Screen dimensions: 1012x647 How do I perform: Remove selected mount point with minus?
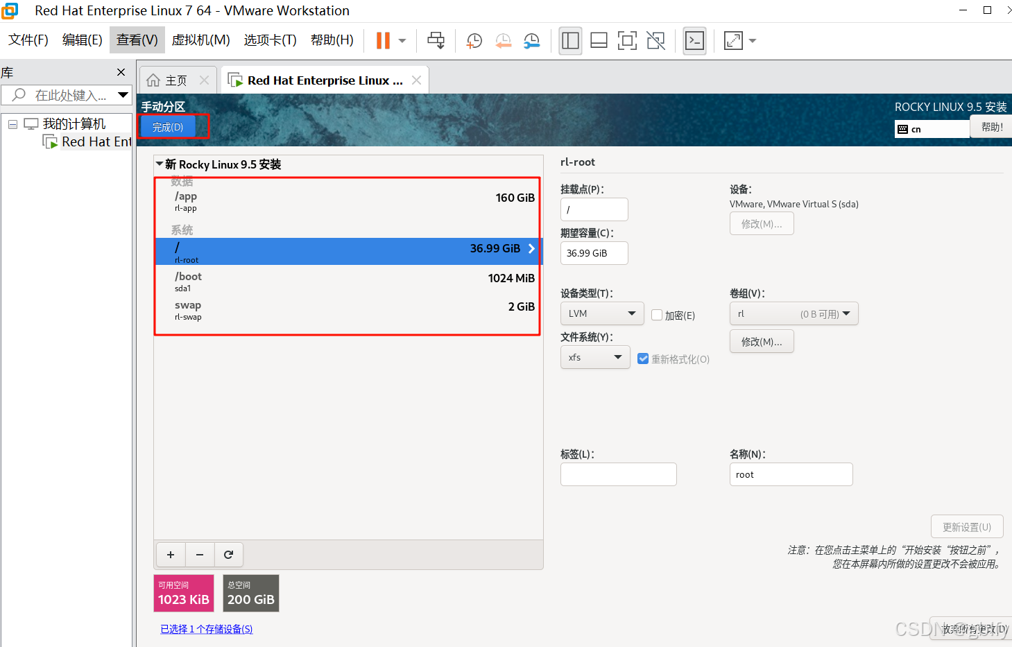200,555
